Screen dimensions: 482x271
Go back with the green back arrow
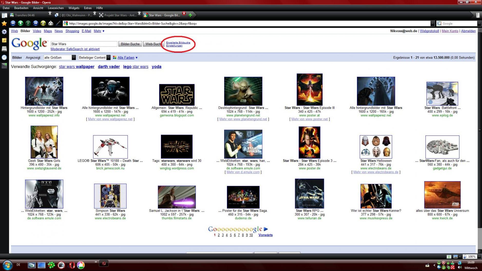coord(21,23)
